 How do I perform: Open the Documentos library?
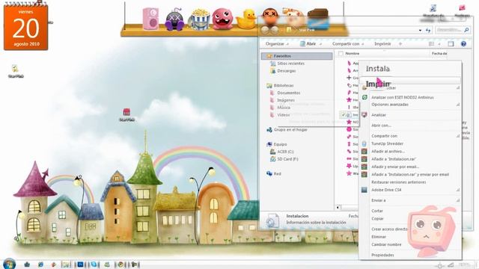pos(288,93)
